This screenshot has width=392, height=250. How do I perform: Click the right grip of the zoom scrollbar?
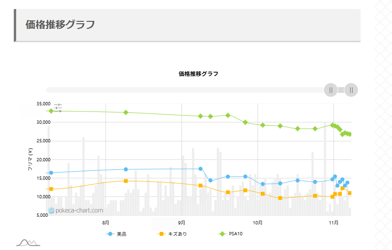[351, 90]
